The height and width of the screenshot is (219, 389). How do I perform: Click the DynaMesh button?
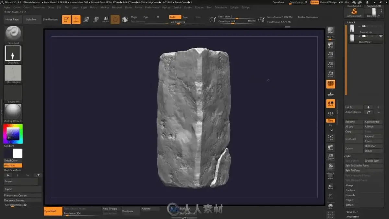coord(50,211)
